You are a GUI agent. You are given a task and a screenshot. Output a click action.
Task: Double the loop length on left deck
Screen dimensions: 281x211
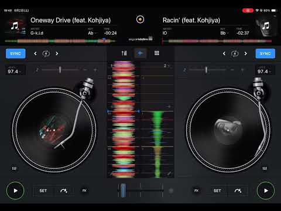pos(57,53)
